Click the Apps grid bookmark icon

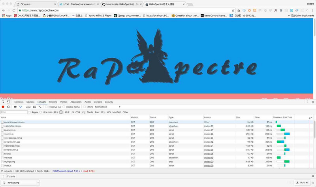click(x=4, y=15)
